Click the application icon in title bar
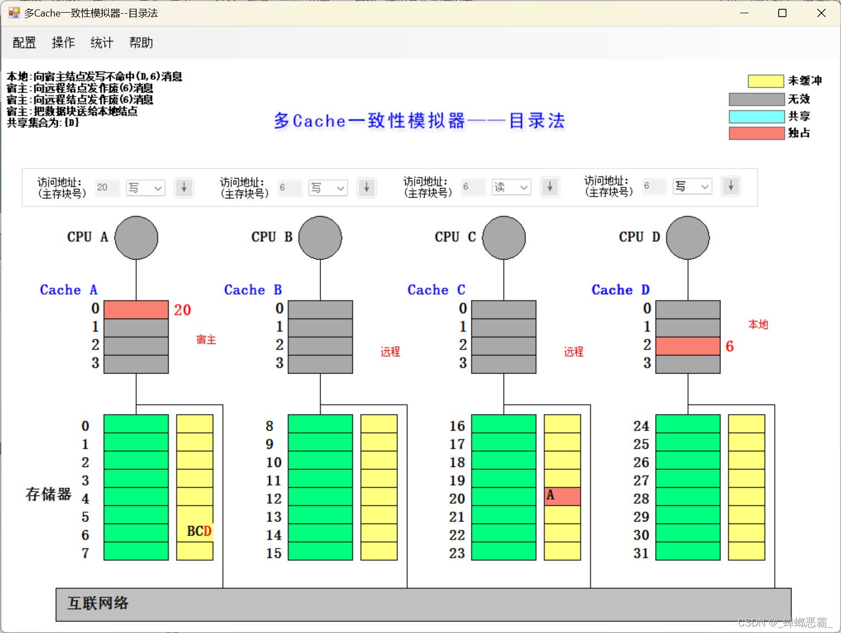 pyautogui.click(x=14, y=13)
